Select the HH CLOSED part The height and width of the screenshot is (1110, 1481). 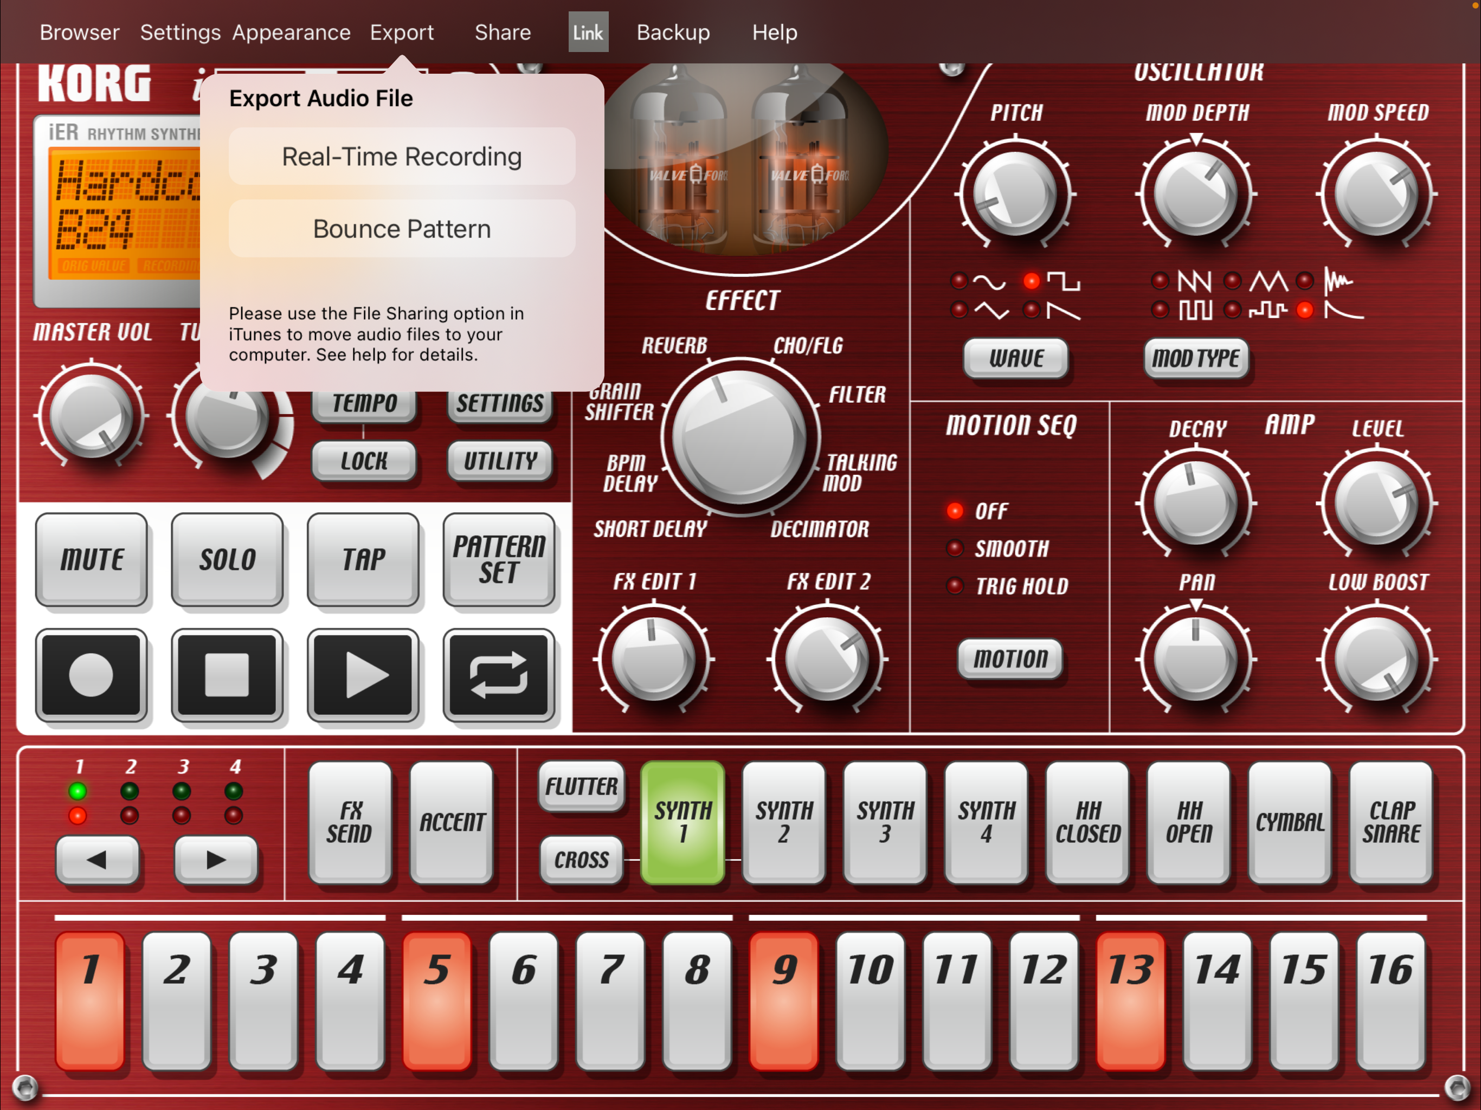coord(1087,822)
